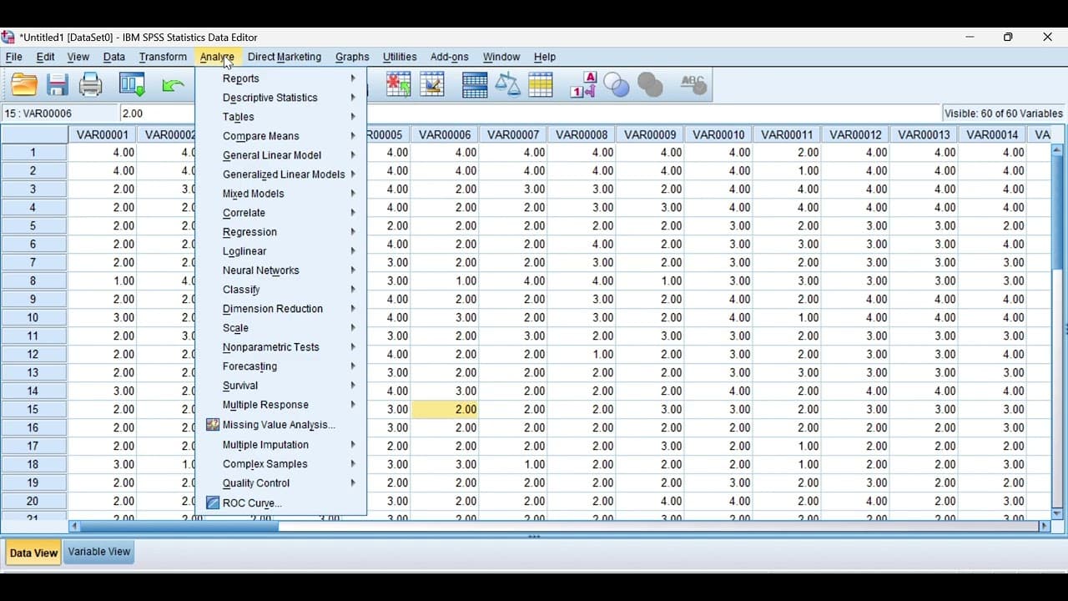Expand the Descriptive Statistics submenu
Image resolution: width=1068 pixels, height=601 pixels.
280,98
